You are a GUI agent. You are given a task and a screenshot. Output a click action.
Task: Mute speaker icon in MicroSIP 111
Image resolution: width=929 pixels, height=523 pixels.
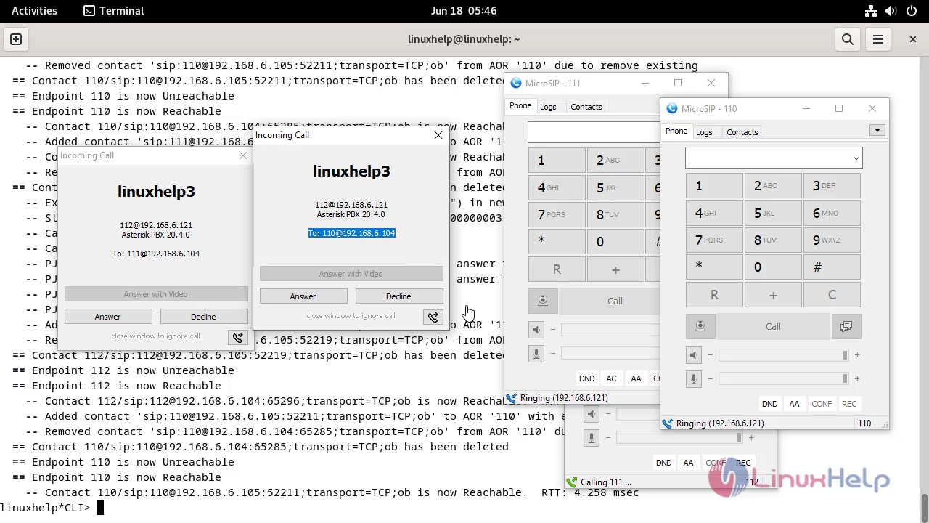[x=536, y=330]
